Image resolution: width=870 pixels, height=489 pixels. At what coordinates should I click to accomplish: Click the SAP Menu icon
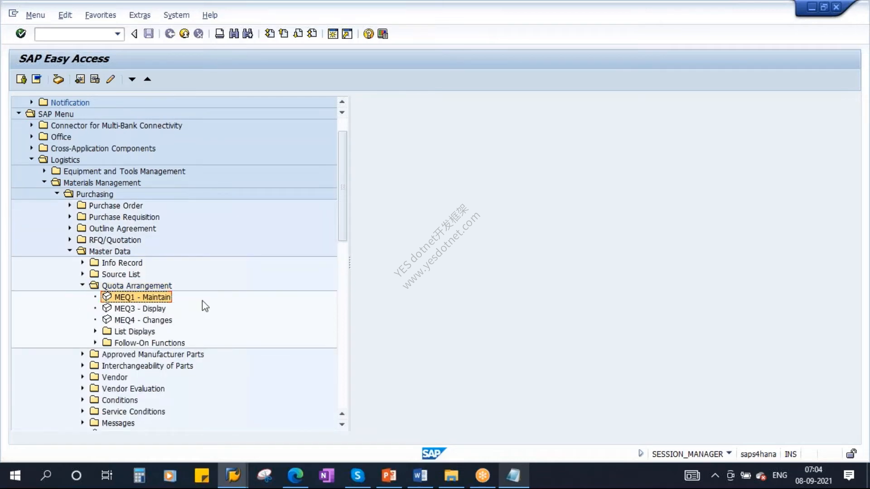pos(37,79)
